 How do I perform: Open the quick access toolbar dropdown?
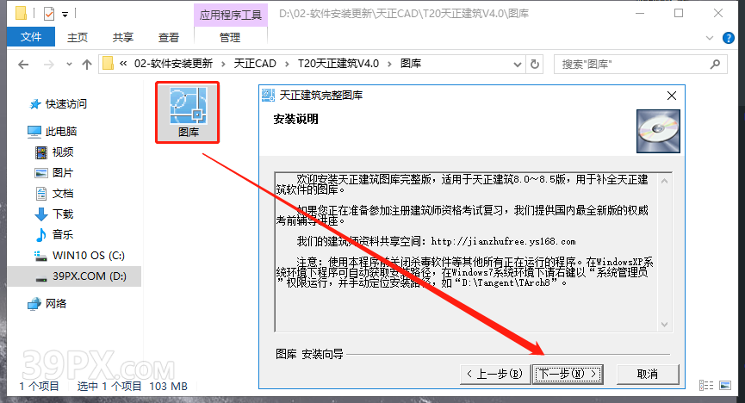[x=65, y=15]
